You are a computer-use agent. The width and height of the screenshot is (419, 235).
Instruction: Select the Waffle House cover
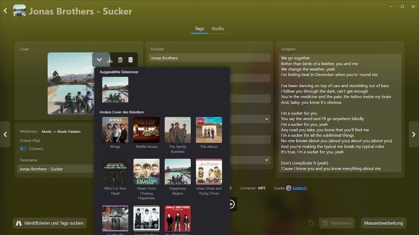click(x=146, y=130)
